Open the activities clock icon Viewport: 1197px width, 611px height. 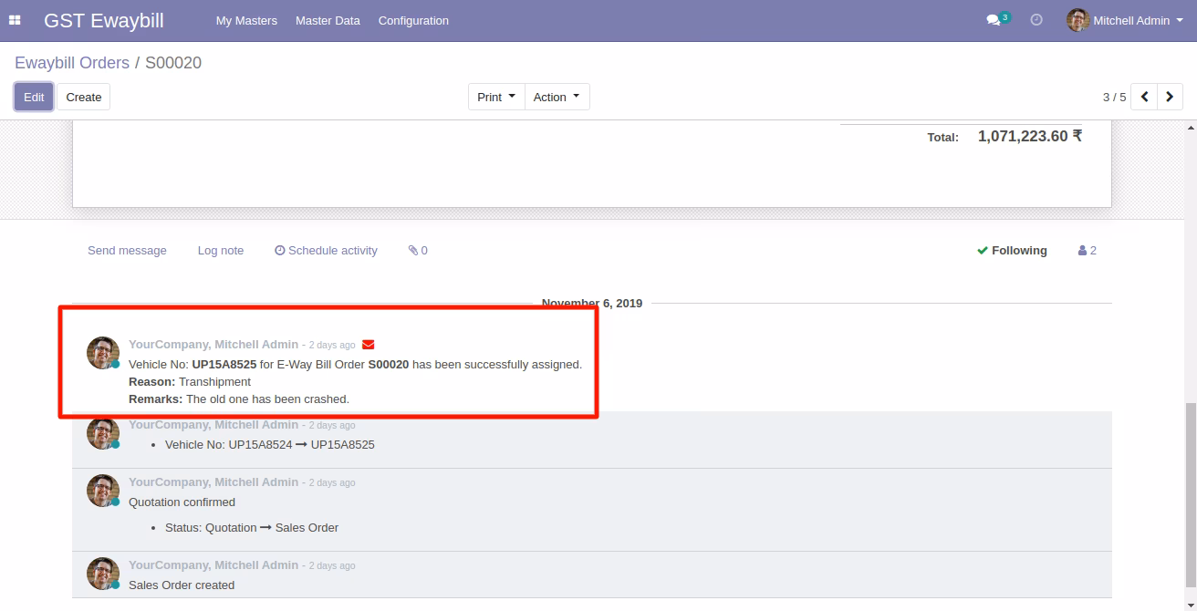[x=1036, y=20]
